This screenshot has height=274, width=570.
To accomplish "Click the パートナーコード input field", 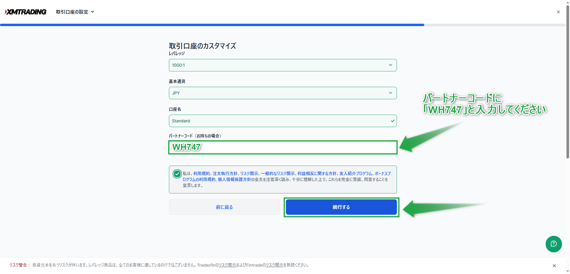I will click(x=283, y=147).
